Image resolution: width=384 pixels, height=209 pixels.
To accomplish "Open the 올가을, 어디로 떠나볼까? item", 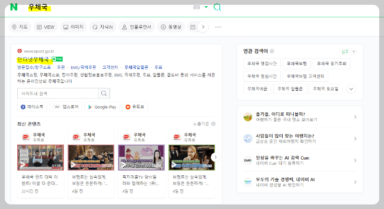I will coord(300,117).
